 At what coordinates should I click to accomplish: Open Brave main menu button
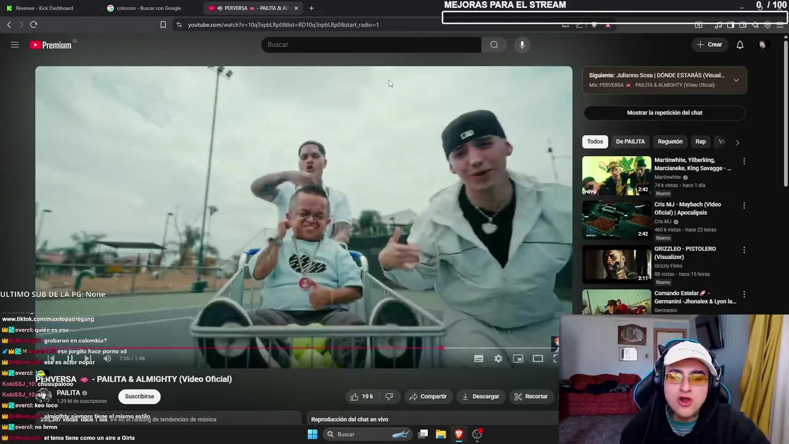(x=780, y=25)
